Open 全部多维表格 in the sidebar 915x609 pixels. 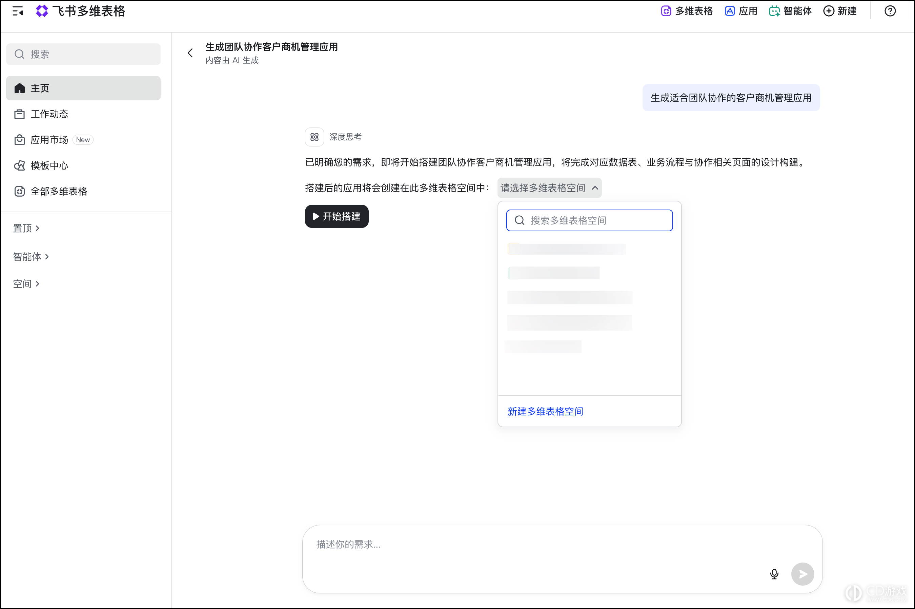pyautogui.click(x=83, y=191)
